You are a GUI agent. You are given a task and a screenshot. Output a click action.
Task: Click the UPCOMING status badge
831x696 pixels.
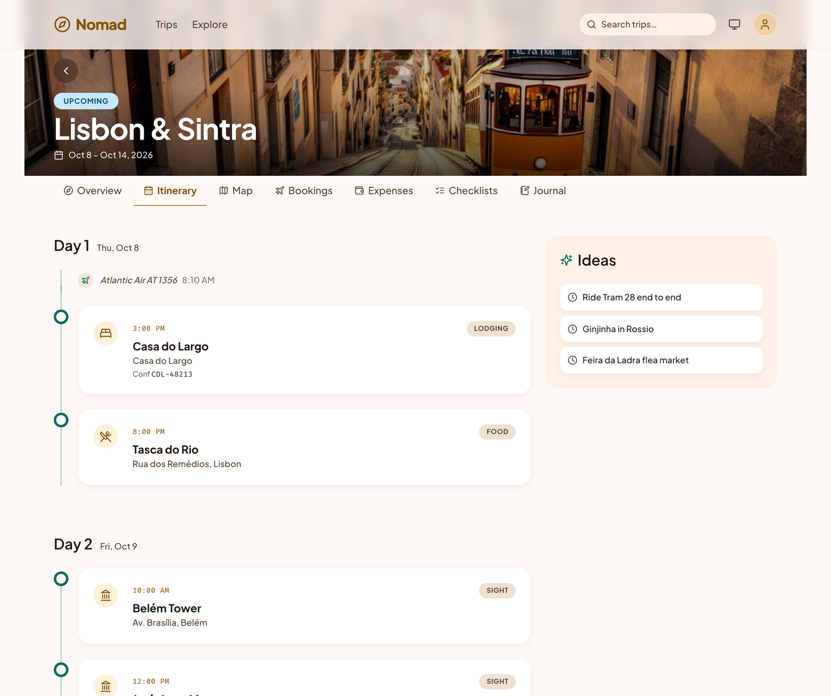(86, 101)
